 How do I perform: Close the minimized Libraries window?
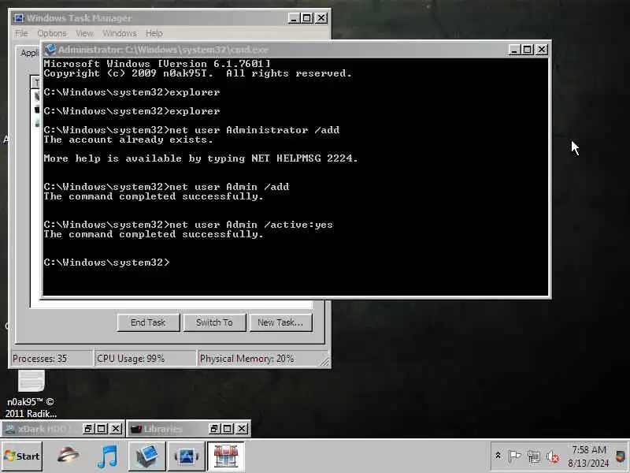[242, 429]
